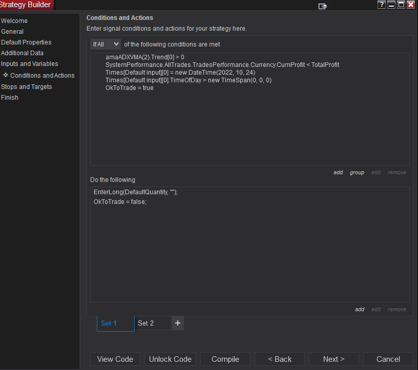Select the OkToTrade = true condition
418x370 pixels.
pos(129,88)
